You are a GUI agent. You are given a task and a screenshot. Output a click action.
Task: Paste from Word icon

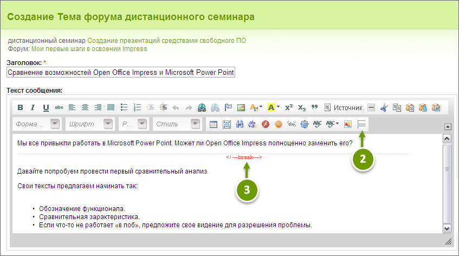[x=436, y=107]
